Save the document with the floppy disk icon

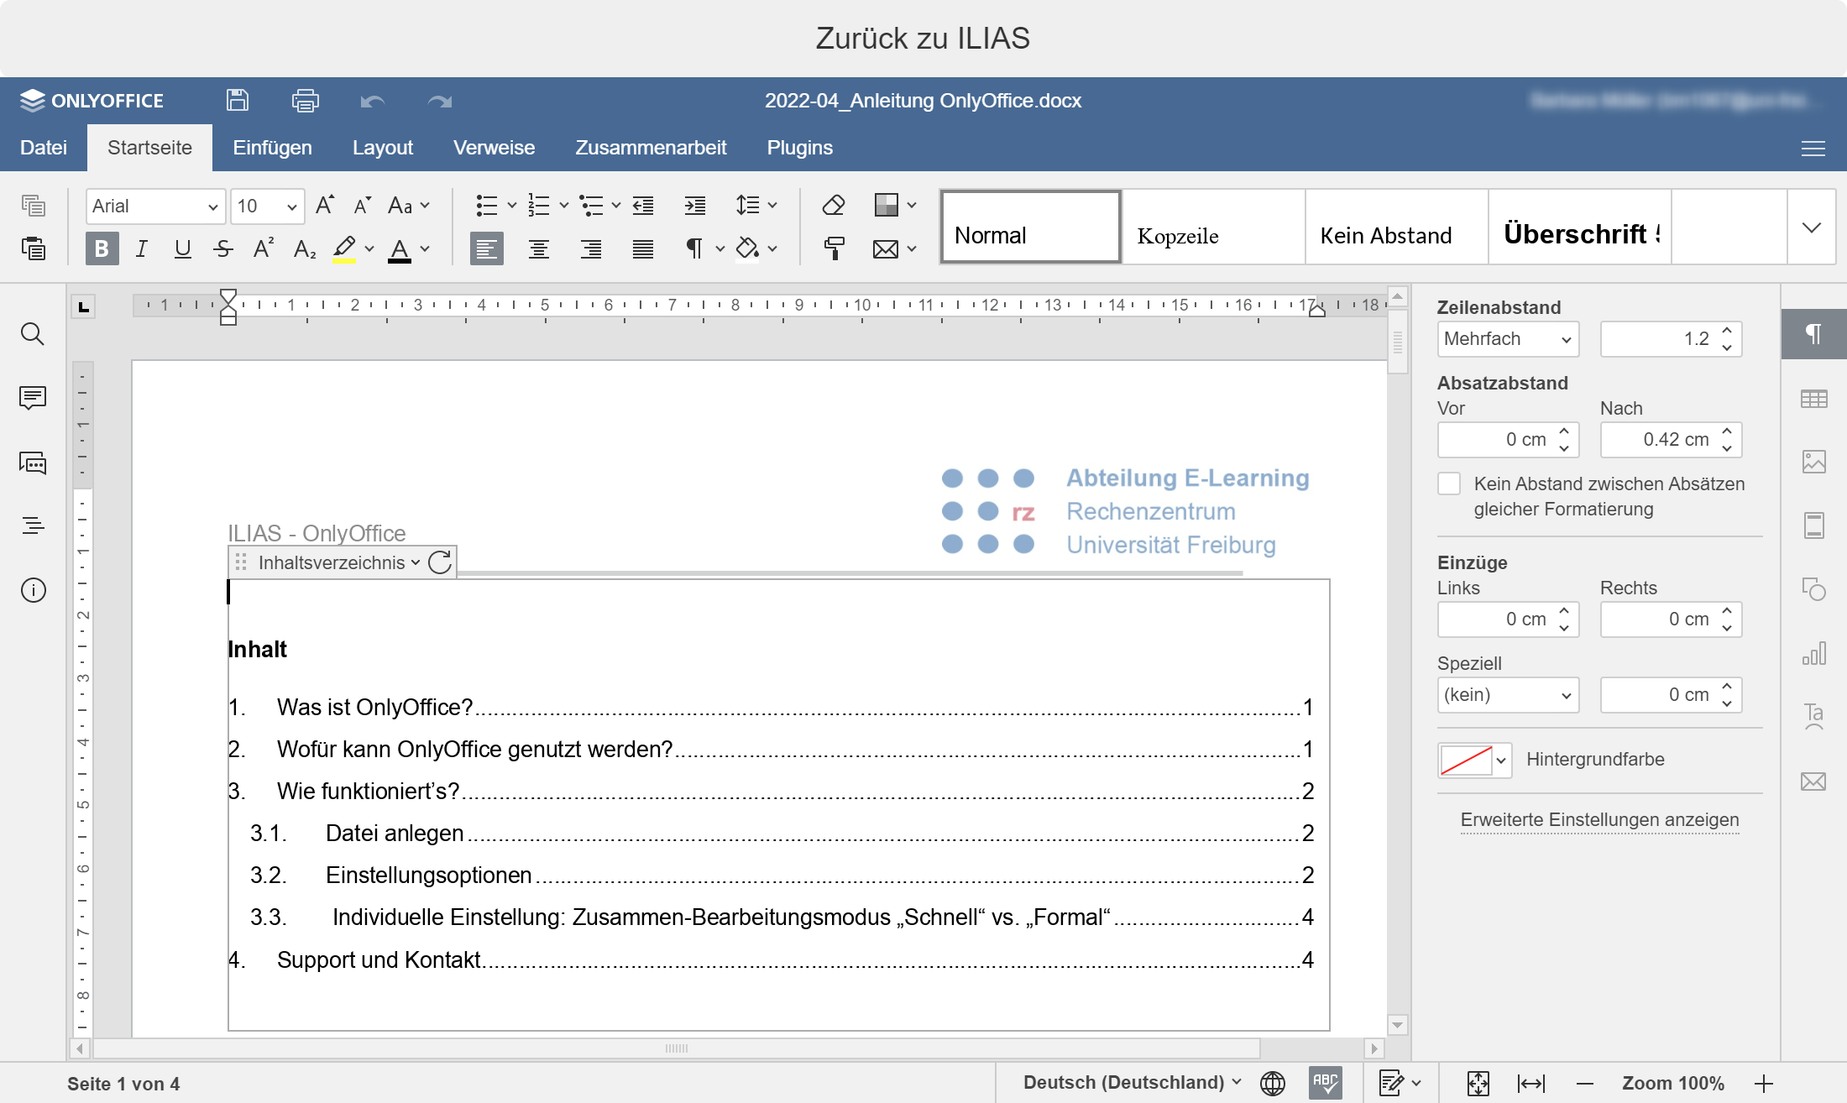click(x=238, y=101)
